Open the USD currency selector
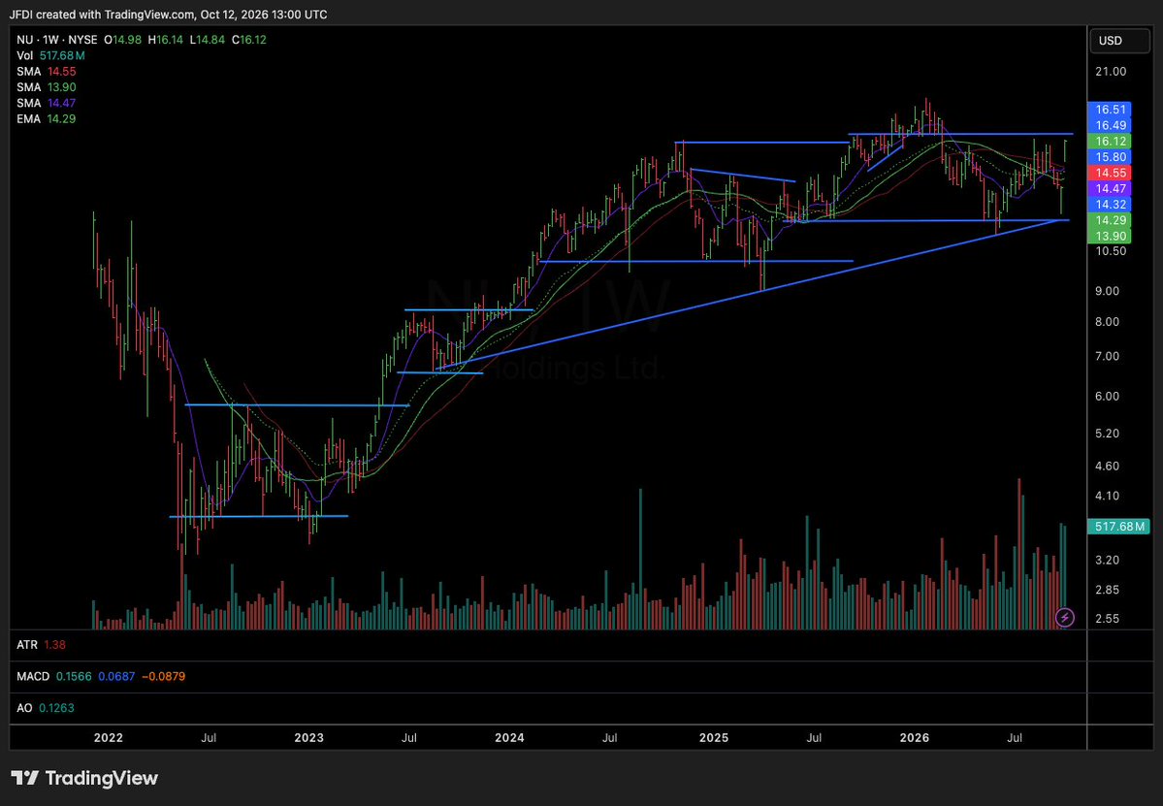Viewport: 1163px width, 806px height. point(1119,41)
